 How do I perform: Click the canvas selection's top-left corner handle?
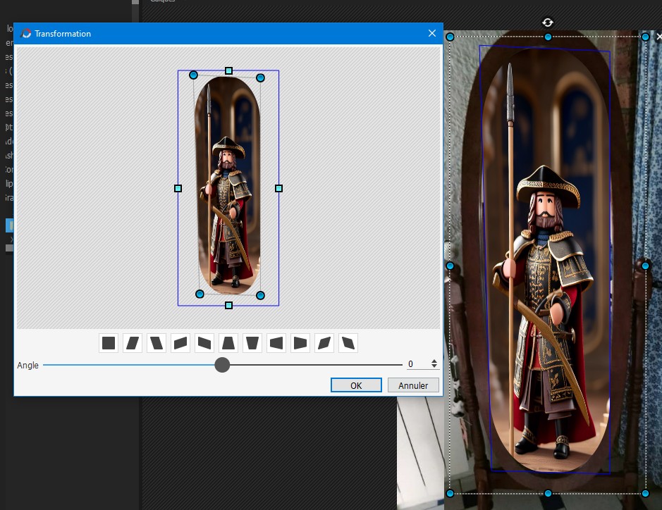[x=450, y=37]
